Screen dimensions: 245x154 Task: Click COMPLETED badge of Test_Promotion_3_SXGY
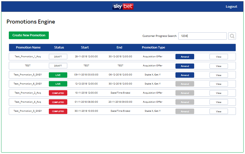coord(58,111)
